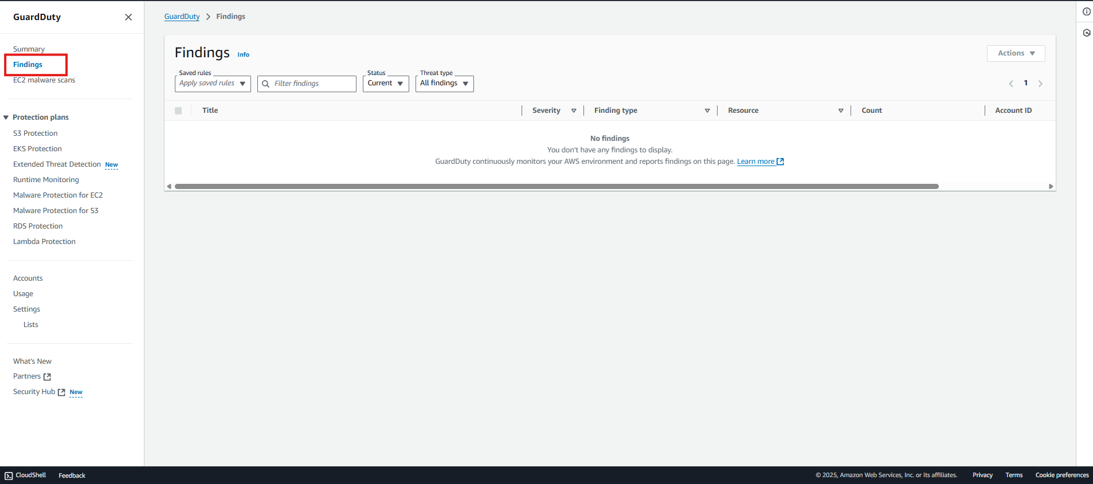
Task: Toggle the select-all findings checkbox
Action: click(x=178, y=111)
